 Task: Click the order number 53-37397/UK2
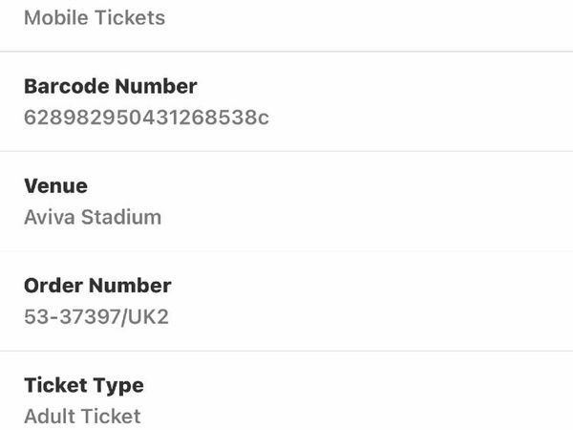[x=95, y=316]
